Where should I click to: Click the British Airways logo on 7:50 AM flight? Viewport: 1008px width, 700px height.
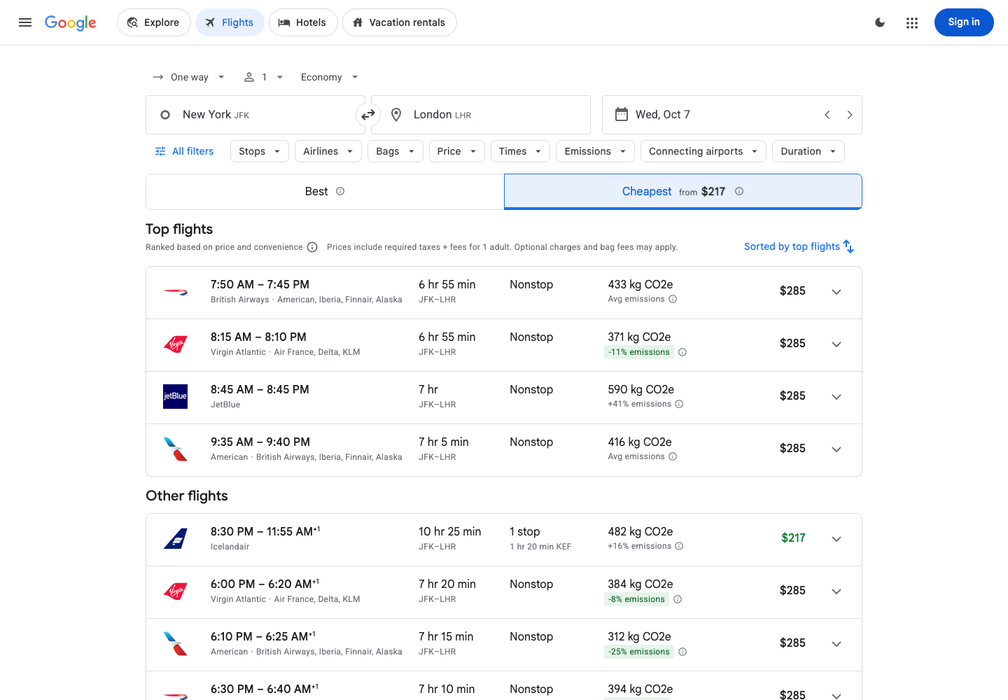pyautogui.click(x=175, y=292)
